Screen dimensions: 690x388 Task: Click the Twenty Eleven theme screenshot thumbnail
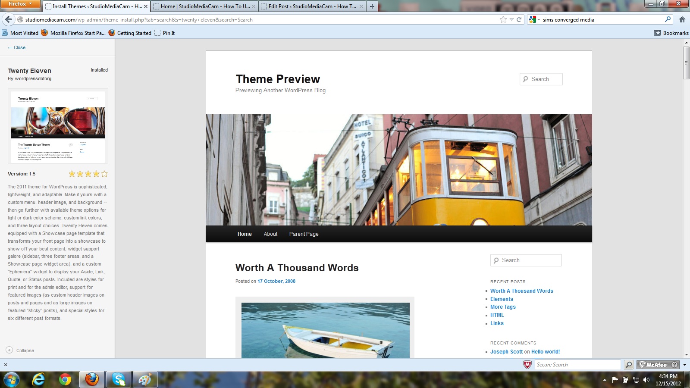coord(58,126)
